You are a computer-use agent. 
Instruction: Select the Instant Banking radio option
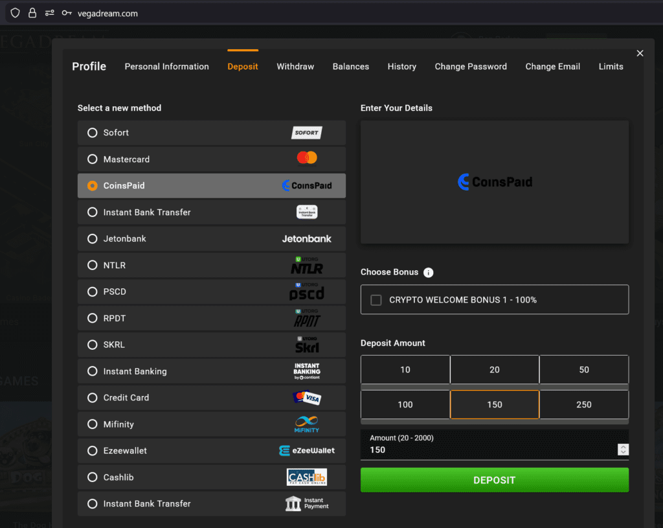(92, 371)
